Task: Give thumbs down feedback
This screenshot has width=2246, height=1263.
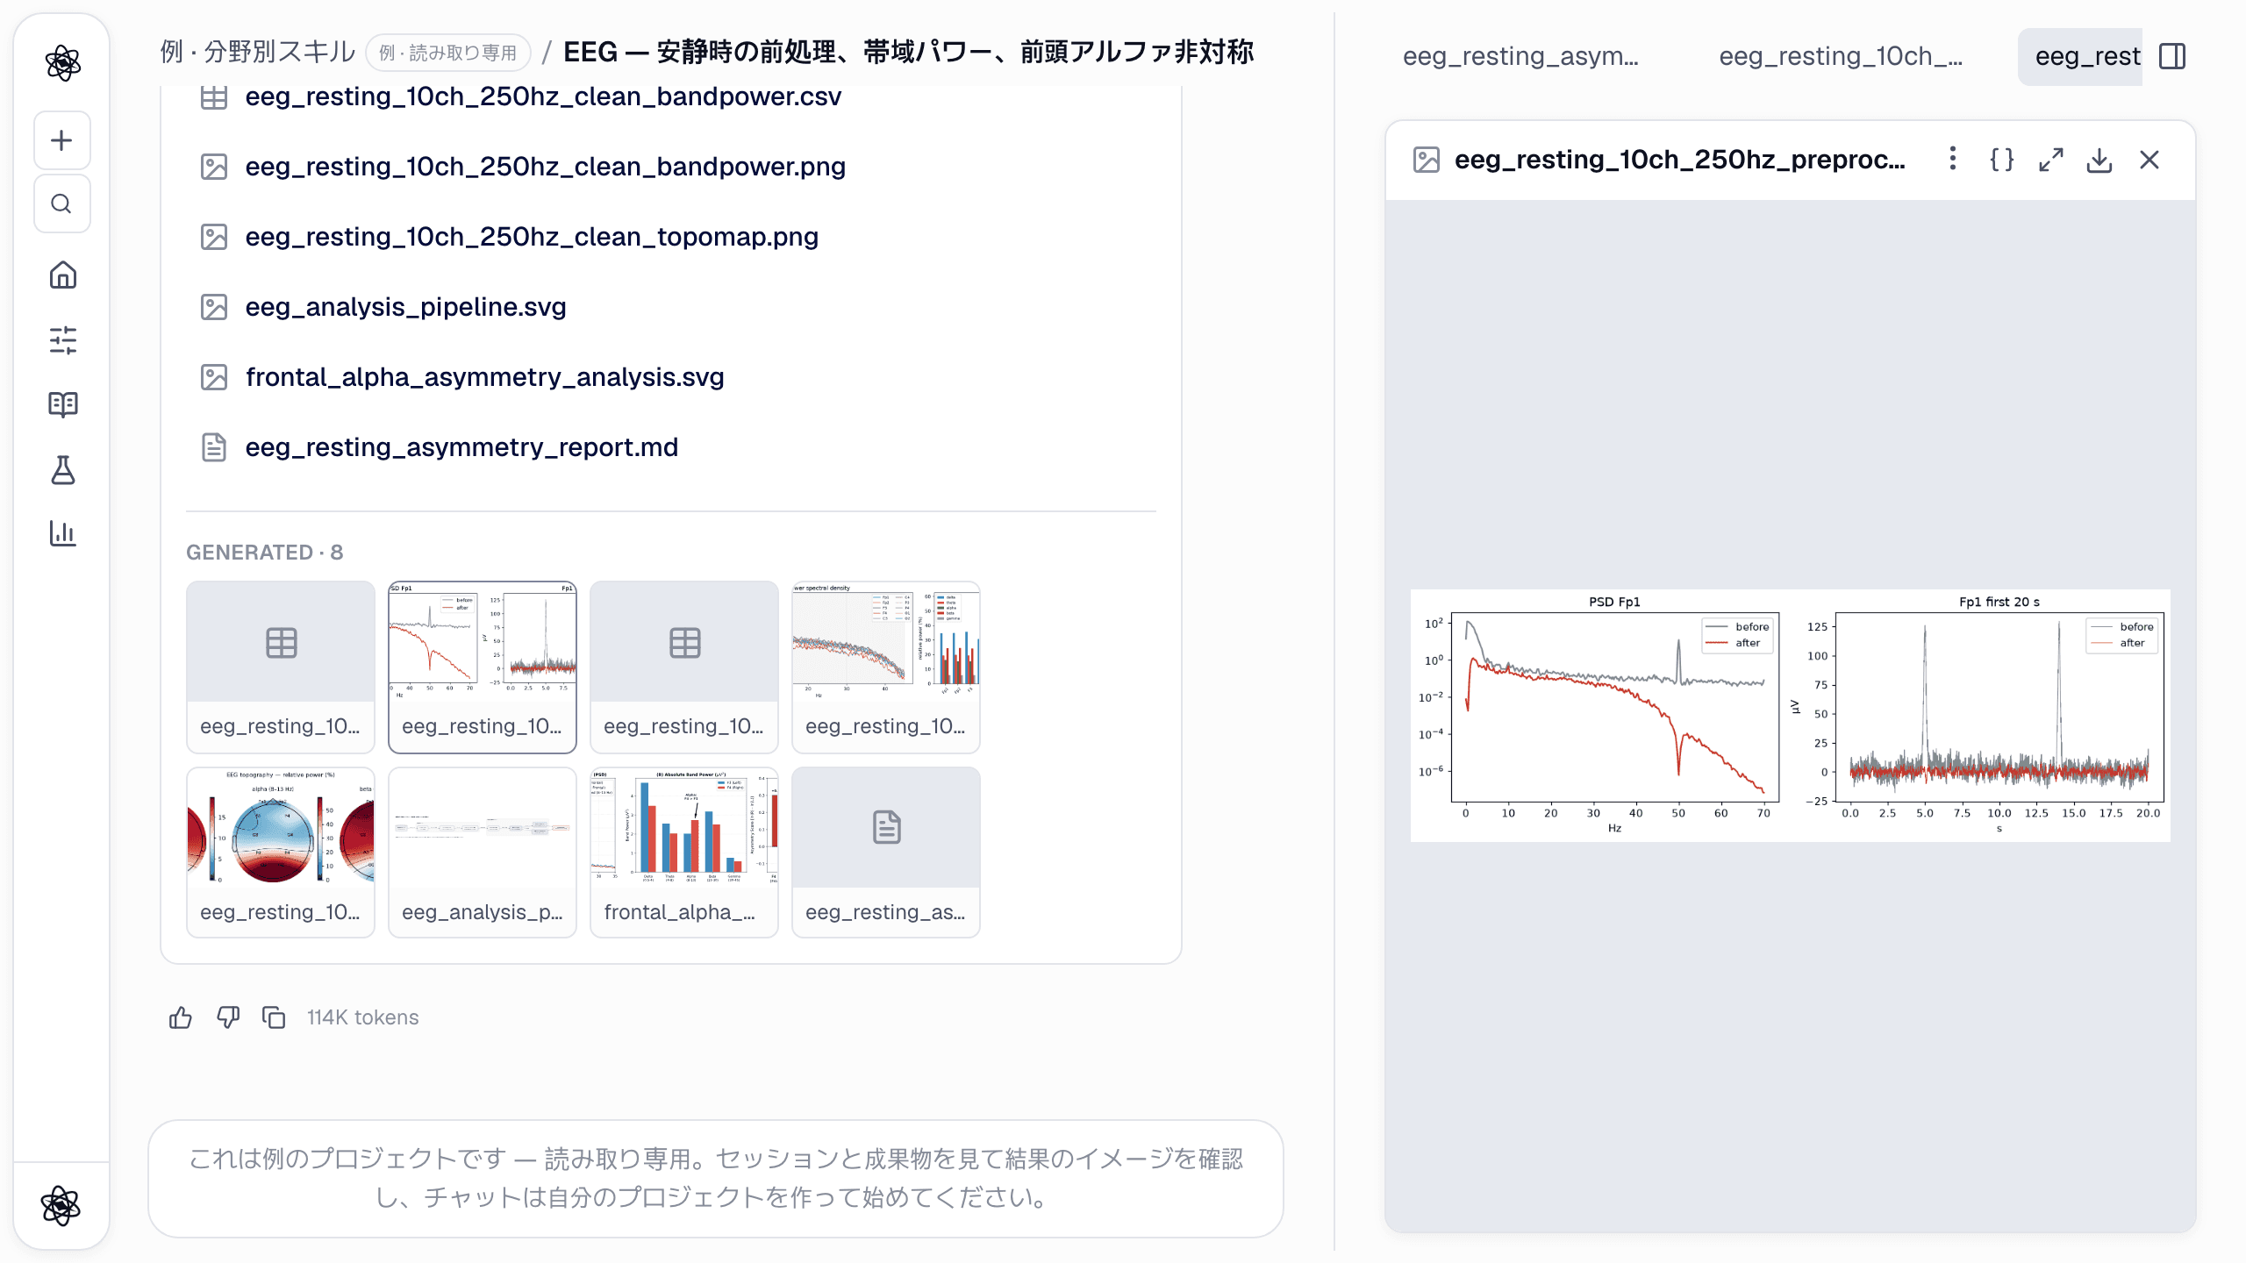Action: [x=228, y=1017]
